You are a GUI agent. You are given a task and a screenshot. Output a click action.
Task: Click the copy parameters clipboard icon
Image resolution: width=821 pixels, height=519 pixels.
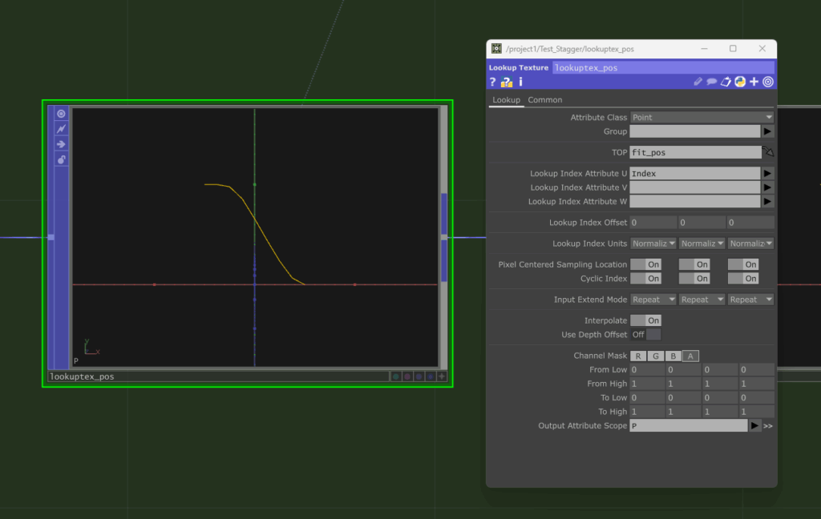(726, 82)
